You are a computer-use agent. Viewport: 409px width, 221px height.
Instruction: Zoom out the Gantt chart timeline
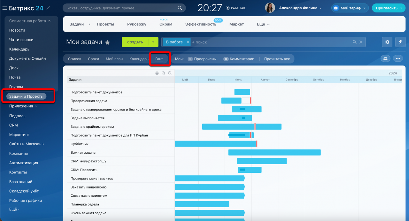point(170,73)
